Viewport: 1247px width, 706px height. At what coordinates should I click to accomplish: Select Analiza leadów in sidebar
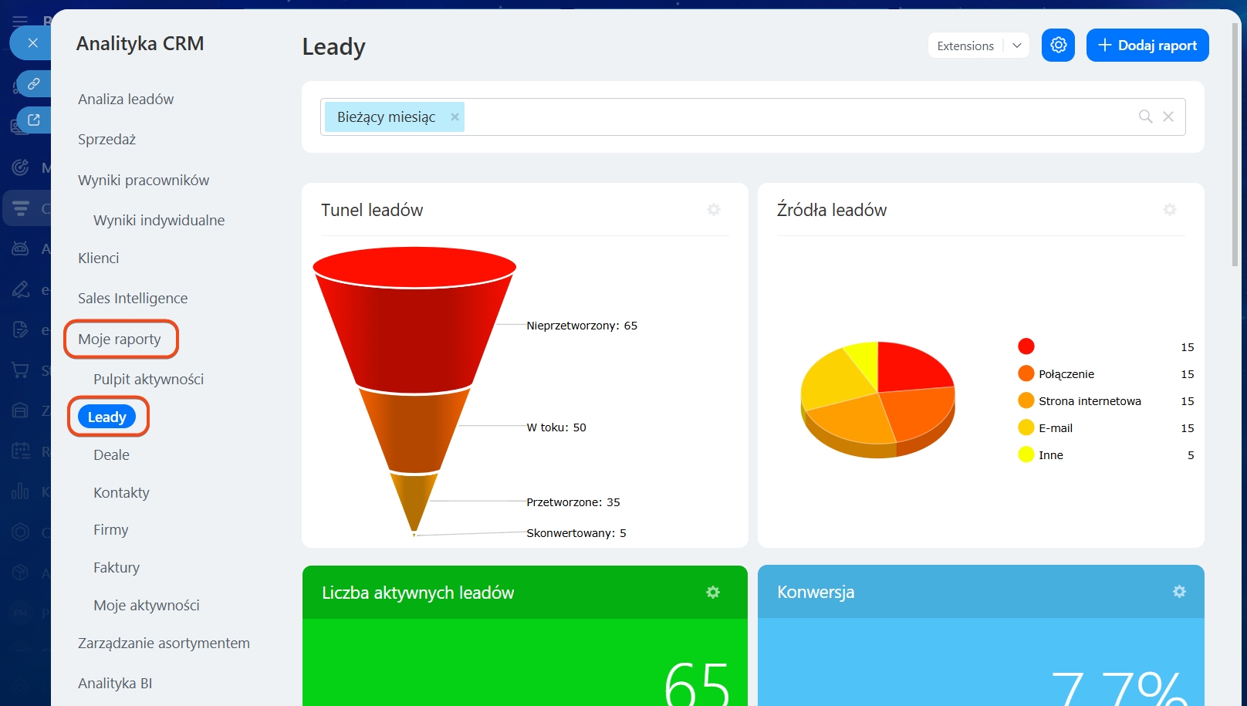(x=126, y=100)
